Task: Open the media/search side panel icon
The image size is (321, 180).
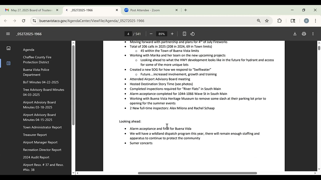Action: 293,21
